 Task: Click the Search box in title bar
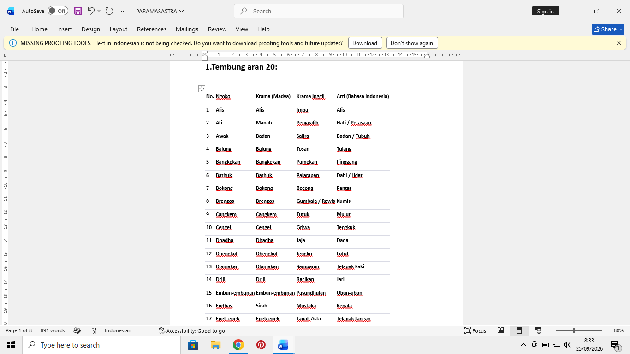[x=319, y=11]
